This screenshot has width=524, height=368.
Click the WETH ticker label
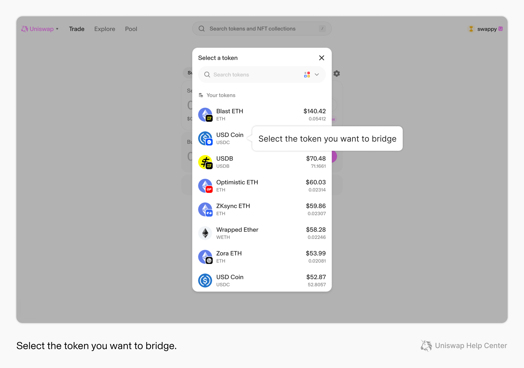point(223,237)
